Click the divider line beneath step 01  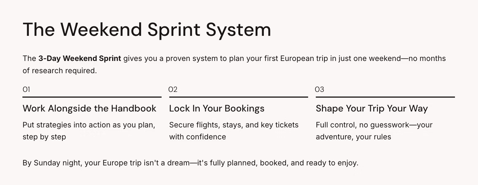92,97
